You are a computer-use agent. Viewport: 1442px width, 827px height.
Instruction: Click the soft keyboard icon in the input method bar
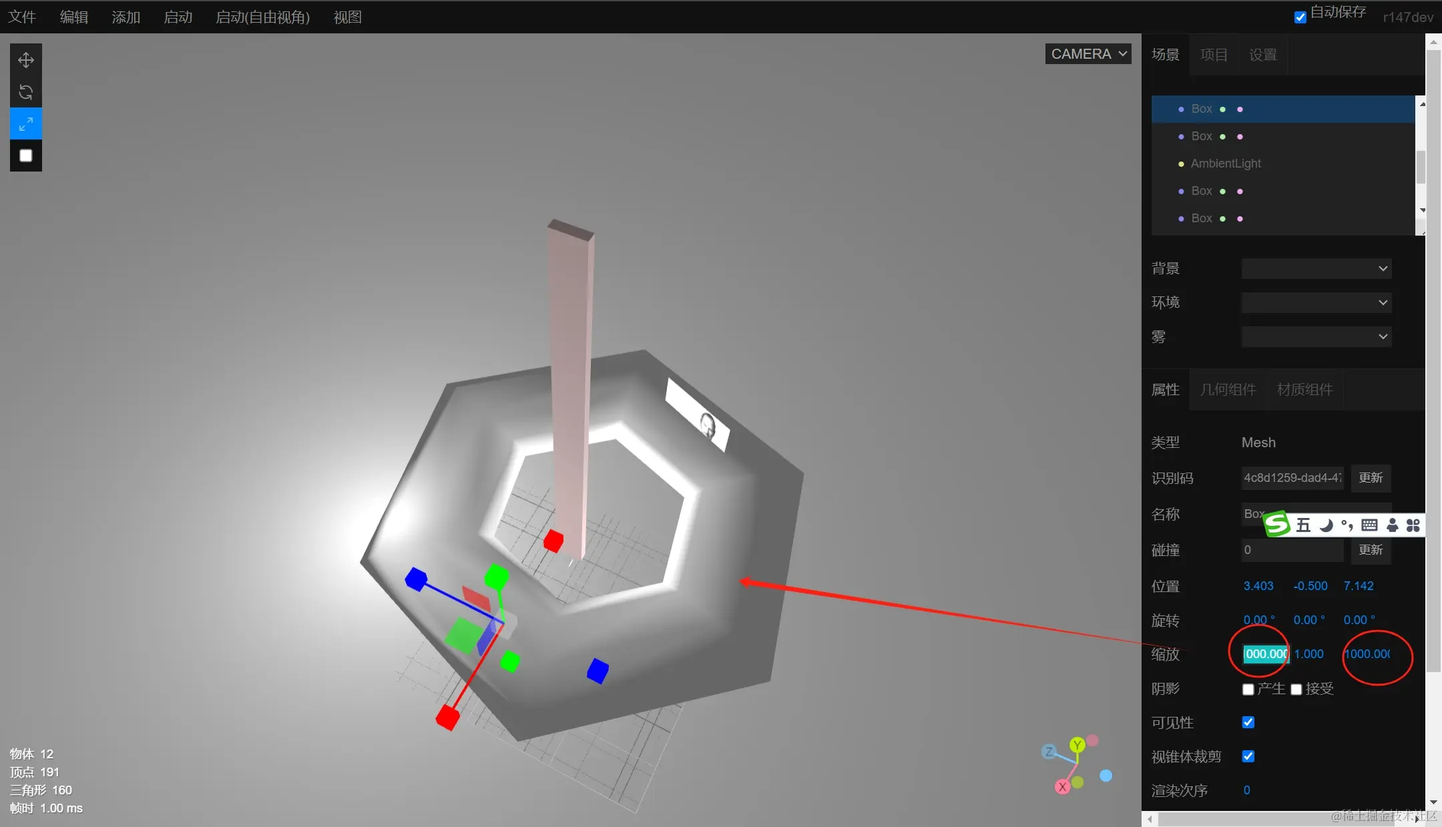point(1369,525)
